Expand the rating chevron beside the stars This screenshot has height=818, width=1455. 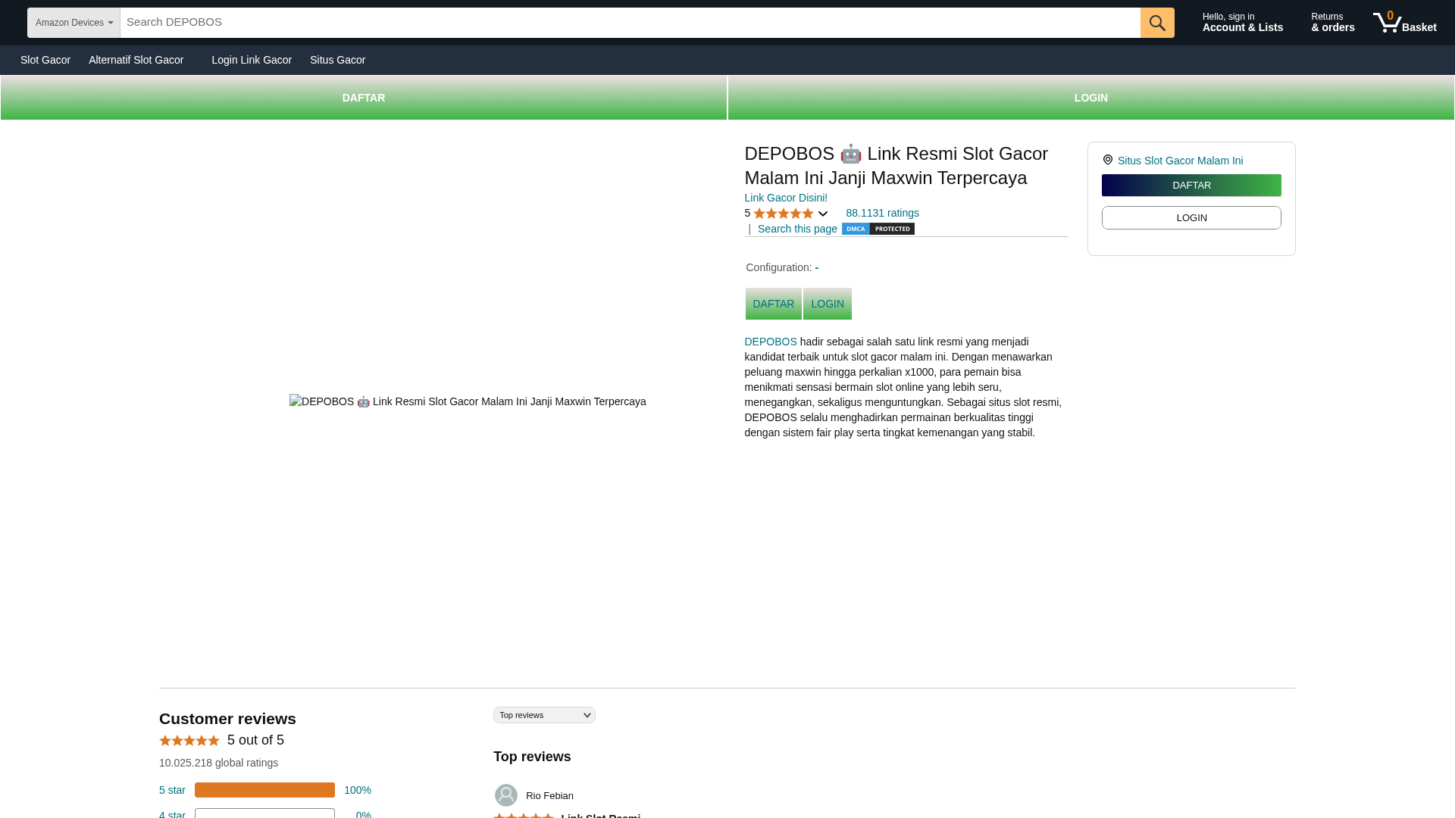coord(822,214)
